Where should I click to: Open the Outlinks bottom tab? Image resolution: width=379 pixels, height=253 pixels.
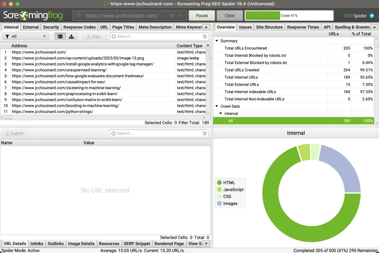tap(56, 244)
